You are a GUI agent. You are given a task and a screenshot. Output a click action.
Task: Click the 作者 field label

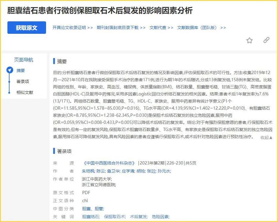63,171
